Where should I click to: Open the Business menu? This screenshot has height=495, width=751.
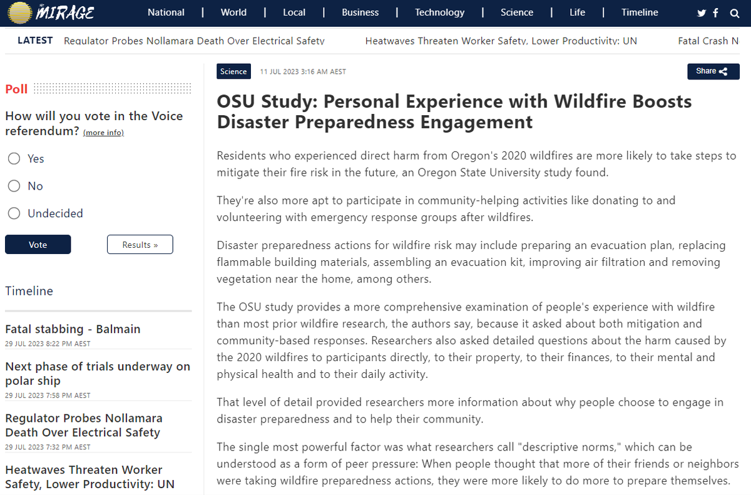click(x=360, y=13)
